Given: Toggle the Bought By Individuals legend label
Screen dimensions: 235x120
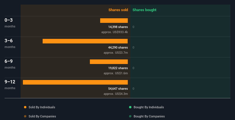Looking at the screenshot, I should click(149, 107).
